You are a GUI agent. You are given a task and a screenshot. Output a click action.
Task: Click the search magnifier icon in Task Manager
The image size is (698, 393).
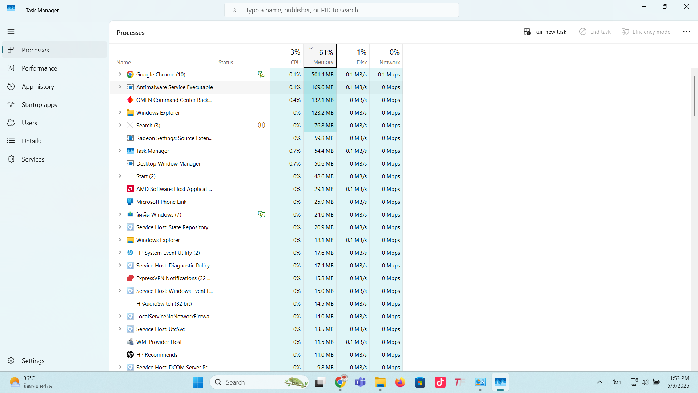pyautogui.click(x=234, y=10)
